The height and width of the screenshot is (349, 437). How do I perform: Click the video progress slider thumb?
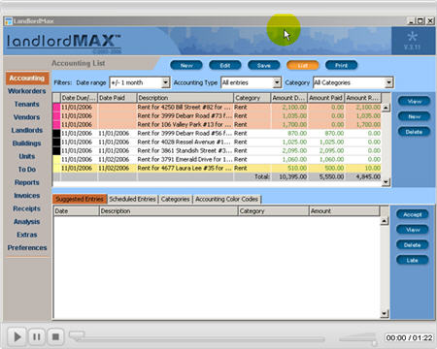(x=77, y=335)
